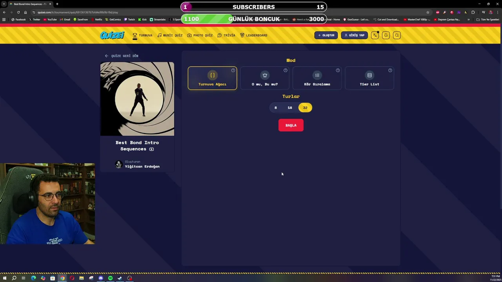Viewport: 502px width, 282px height.
Task: Click the taskbar search icon
Action: [14, 278]
